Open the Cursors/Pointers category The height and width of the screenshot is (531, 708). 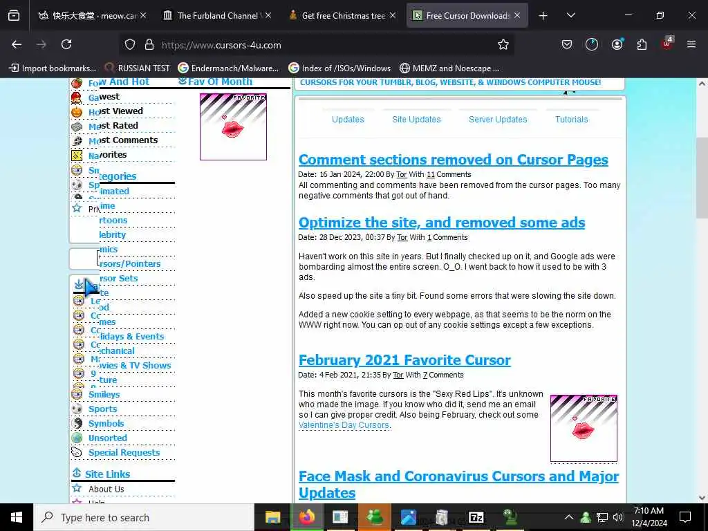130,263
